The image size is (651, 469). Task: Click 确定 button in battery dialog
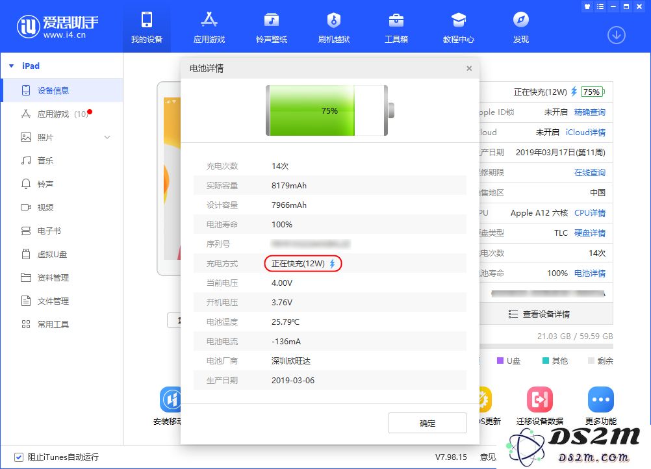(x=428, y=423)
